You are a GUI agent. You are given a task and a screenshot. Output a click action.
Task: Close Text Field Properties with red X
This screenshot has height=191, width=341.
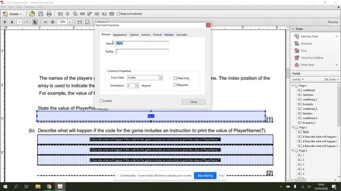point(208,25)
